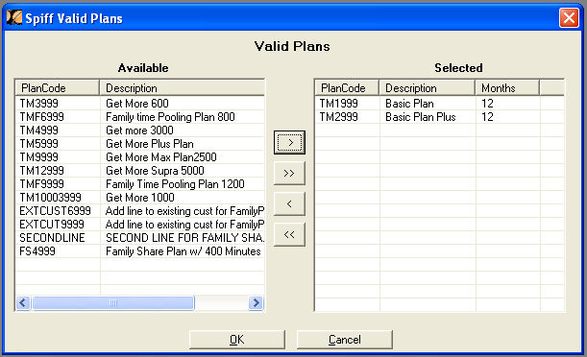The width and height of the screenshot is (587, 357).
Task: Click Months value 12 for TM2999
Action: [487, 117]
